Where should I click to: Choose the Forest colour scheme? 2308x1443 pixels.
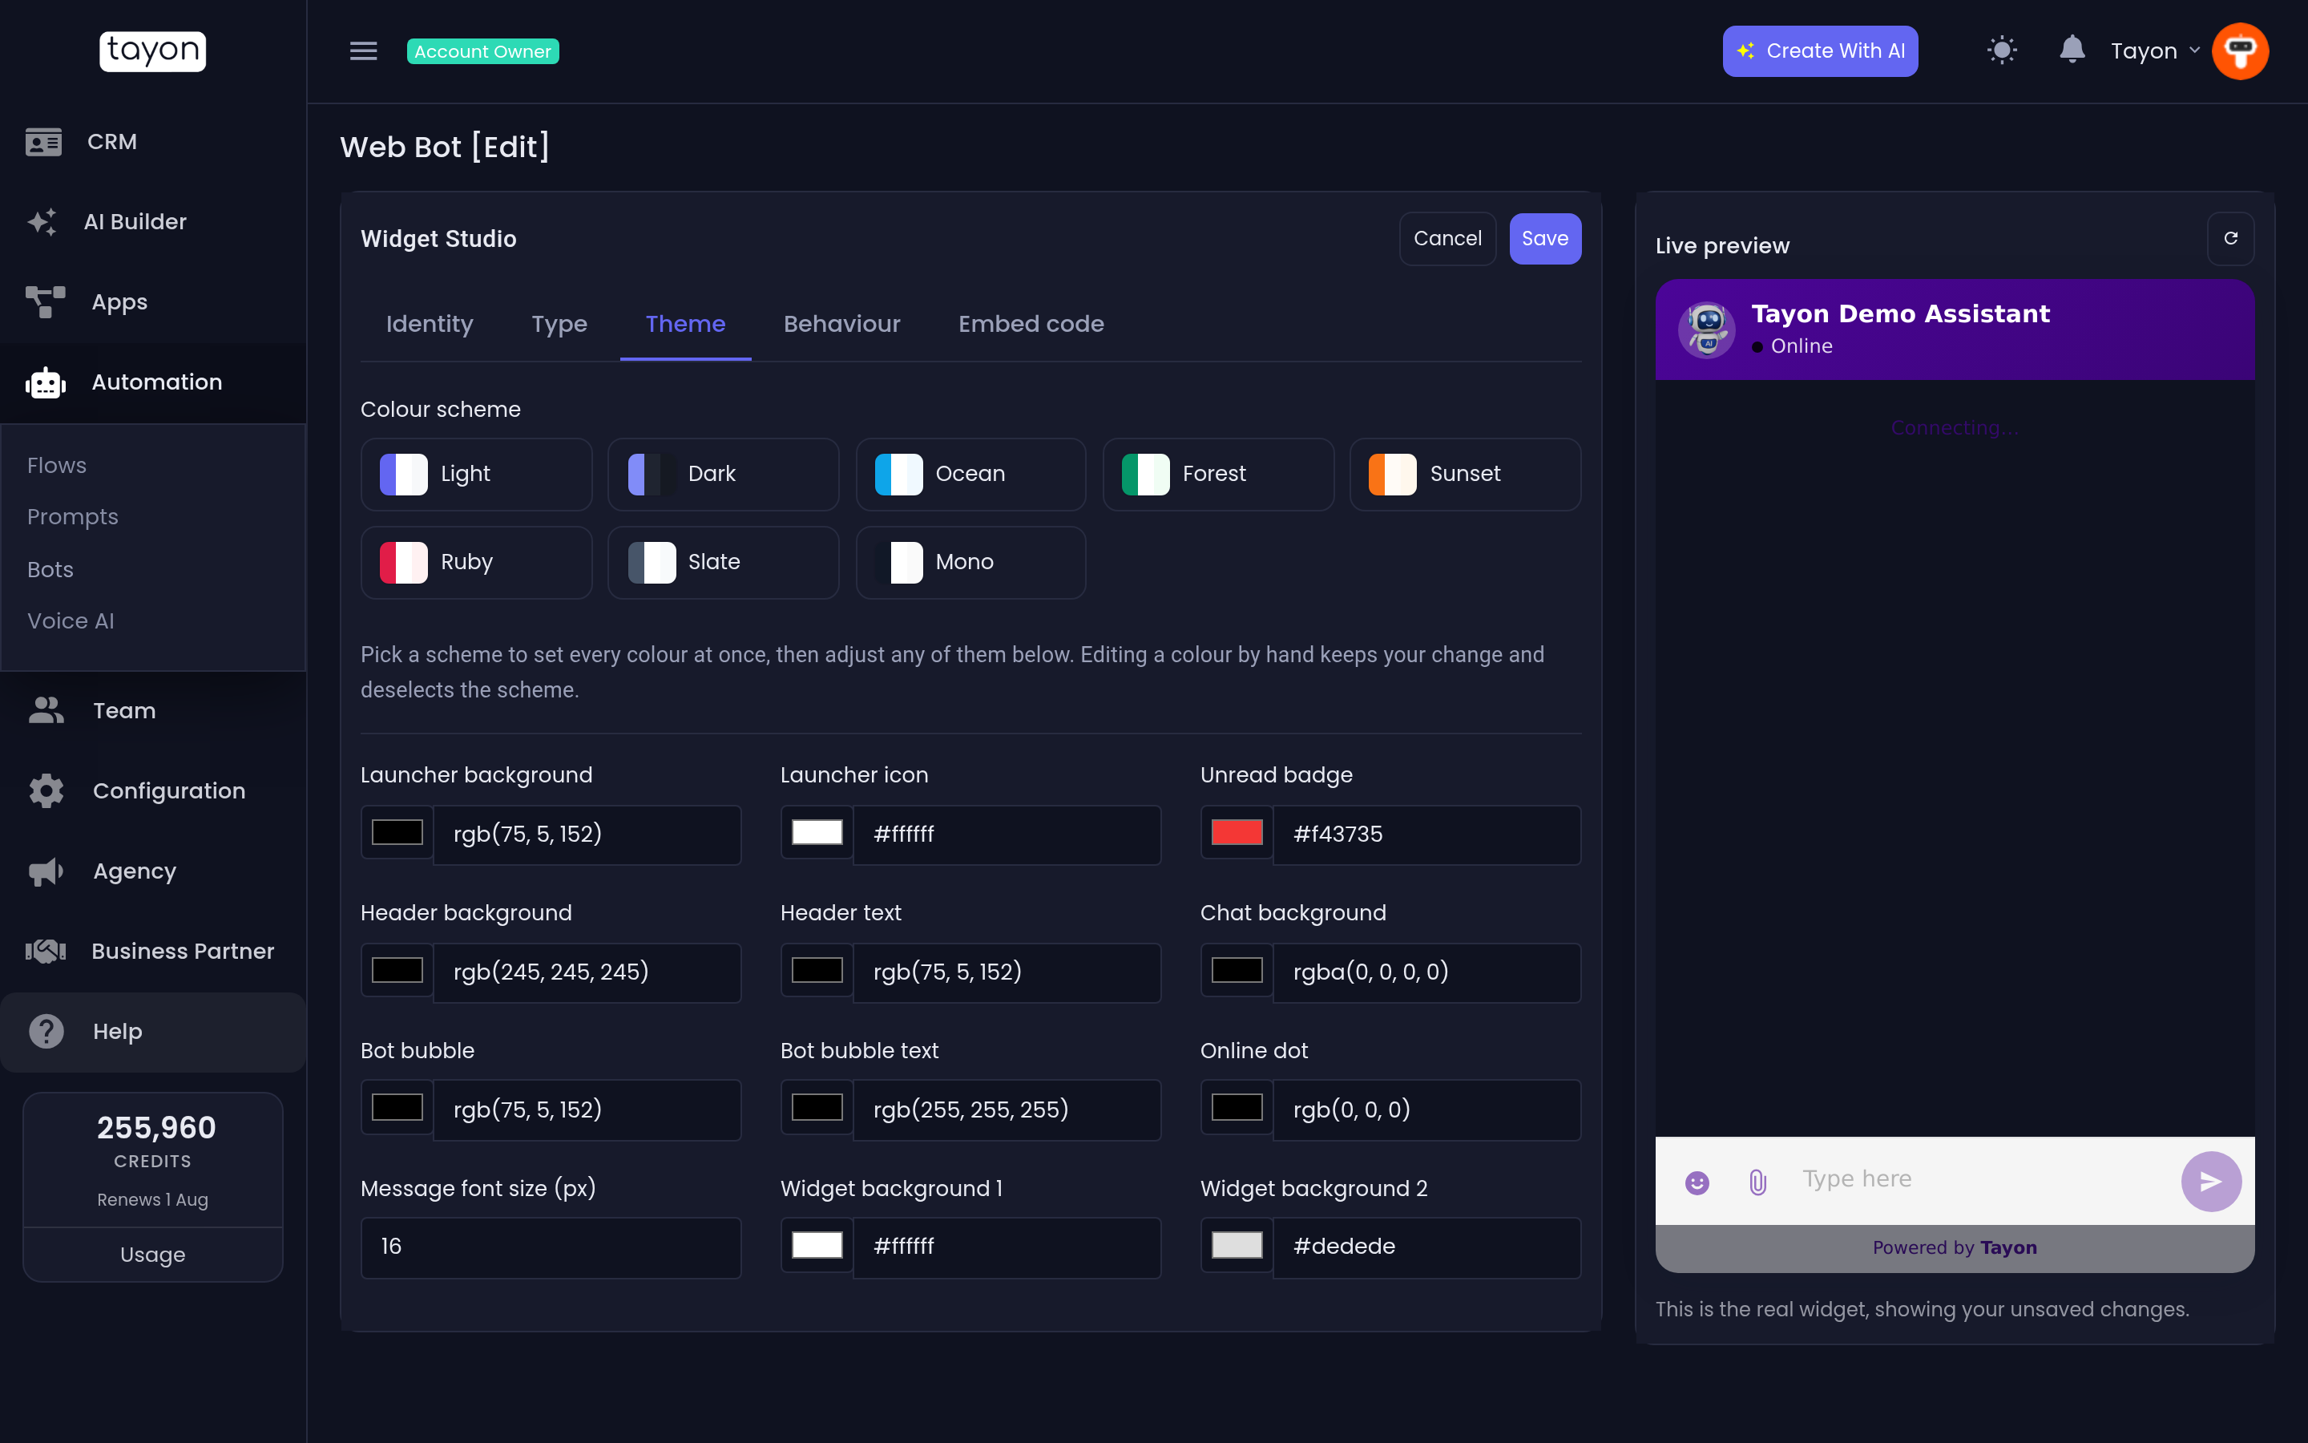(1218, 475)
